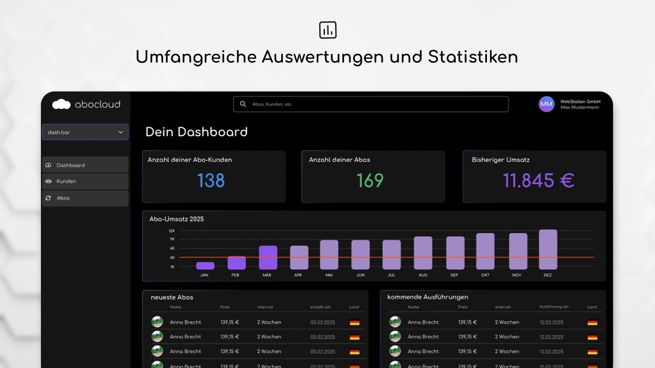The height and width of the screenshot is (368, 655).
Task: Open first Anna Brecht entry in kommende Ausführungen
Action: (x=423, y=322)
